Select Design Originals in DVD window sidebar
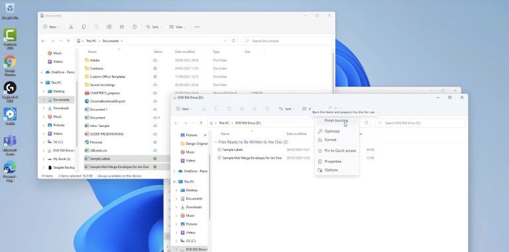The image size is (509, 252). 194,144
